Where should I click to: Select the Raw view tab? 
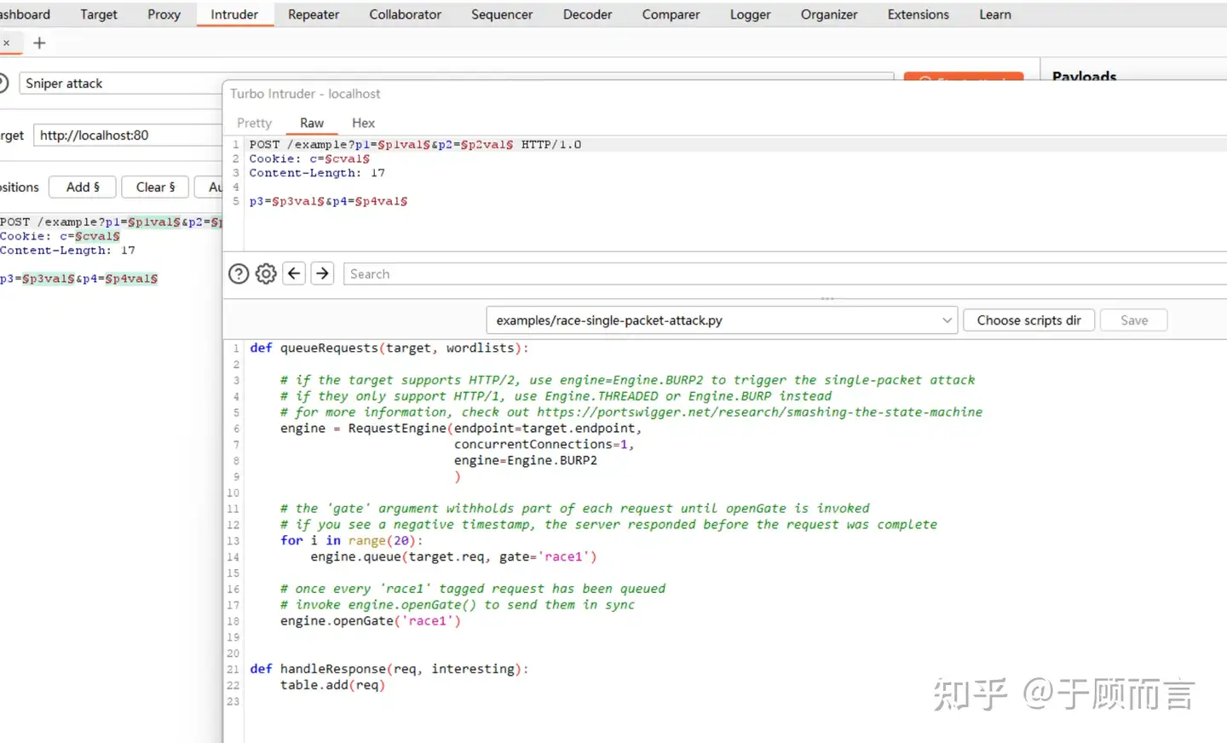point(312,123)
